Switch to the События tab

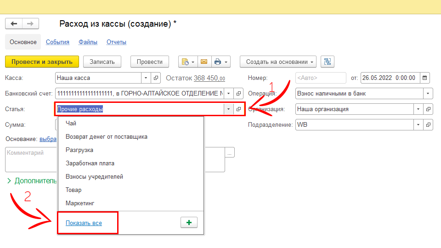tap(57, 42)
